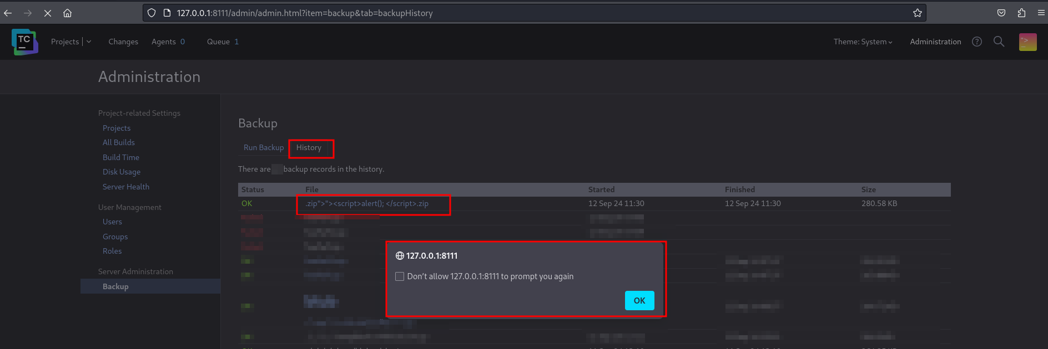Image resolution: width=1048 pixels, height=349 pixels.
Task: Open TeamCity help question mark icon
Action: point(977,42)
